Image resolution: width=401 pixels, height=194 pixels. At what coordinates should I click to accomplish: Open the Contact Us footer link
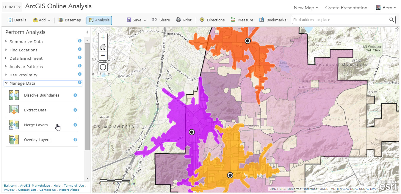[48, 190]
